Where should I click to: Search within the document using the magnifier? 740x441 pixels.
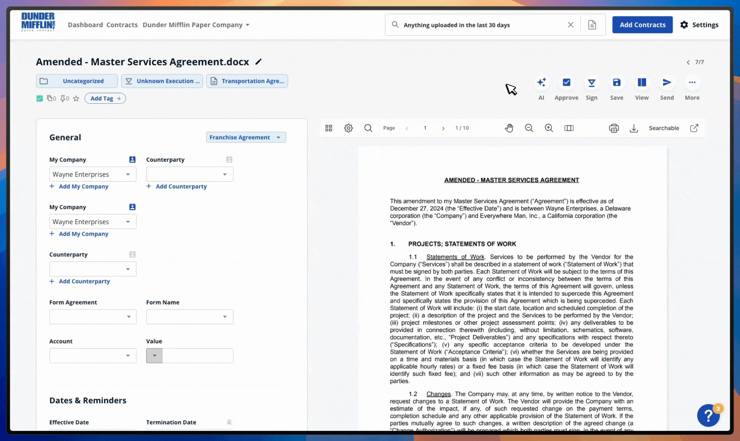click(368, 128)
